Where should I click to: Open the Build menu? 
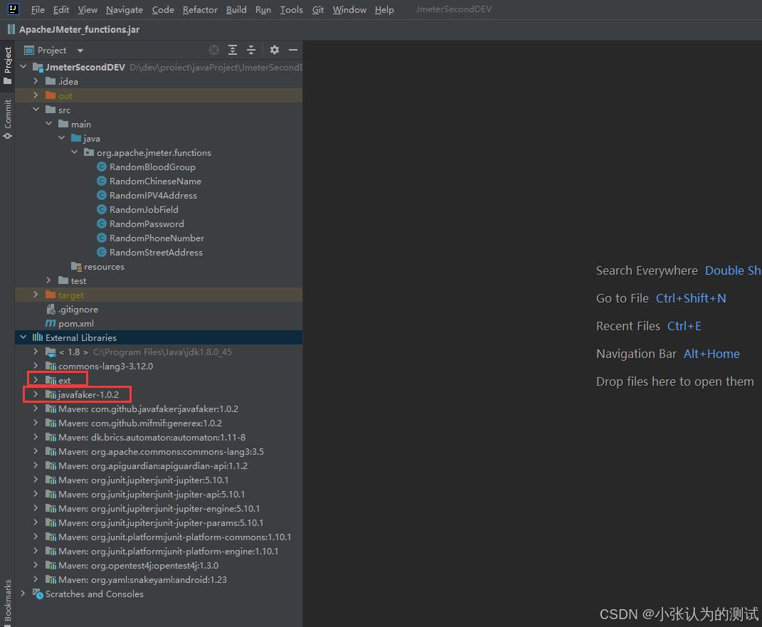[x=236, y=10]
